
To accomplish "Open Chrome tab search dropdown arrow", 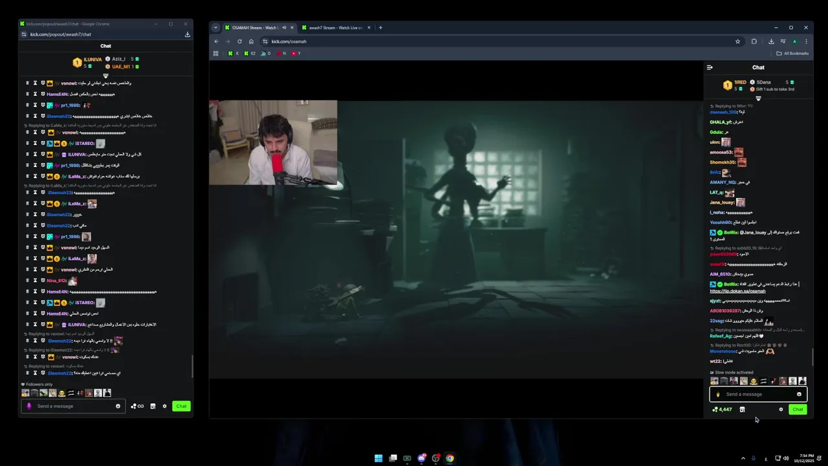I will pyautogui.click(x=216, y=28).
